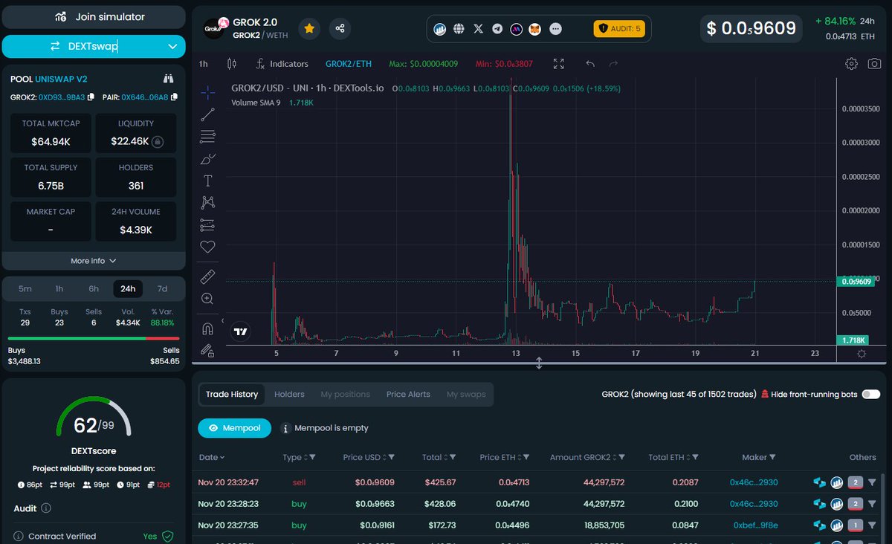This screenshot has width=892, height=544.
Task: Select the 24h stats timeframe
Action: (128, 288)
